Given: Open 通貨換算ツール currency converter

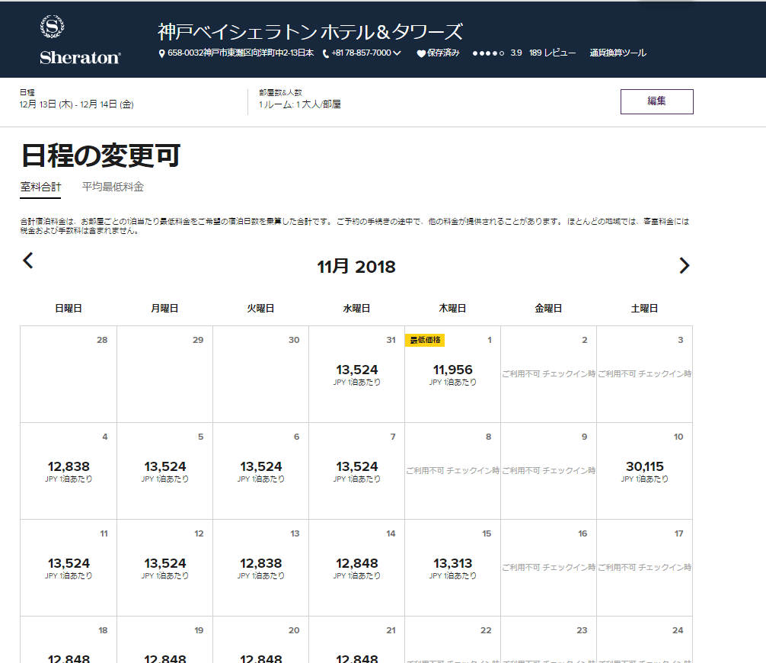Looking at the screenshot, I should (618, 53).
